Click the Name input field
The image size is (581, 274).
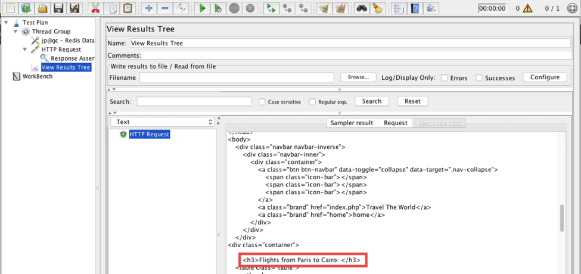[x=350, y=43]
